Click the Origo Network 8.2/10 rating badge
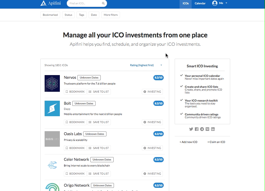265x191 pixels. point(158,186)
